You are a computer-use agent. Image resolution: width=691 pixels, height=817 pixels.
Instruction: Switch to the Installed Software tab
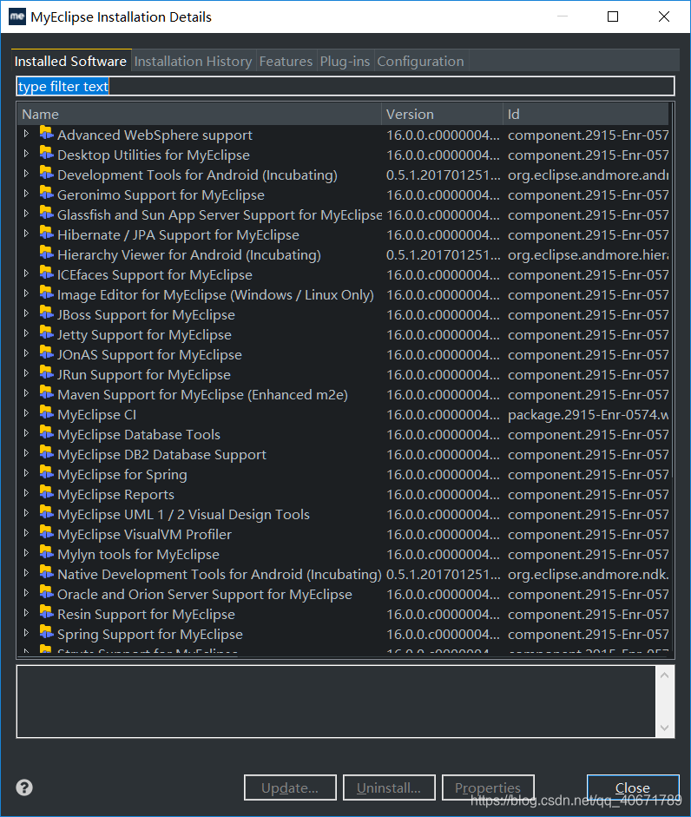pyautogui.click(x=71, y=61)
